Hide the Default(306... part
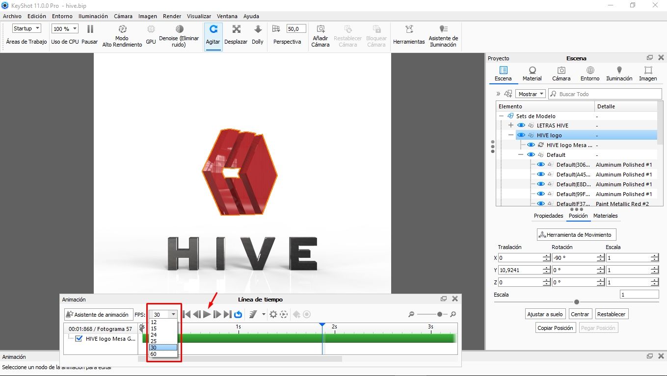This screenshot has width=667, height=376. (x=541, y=165)
